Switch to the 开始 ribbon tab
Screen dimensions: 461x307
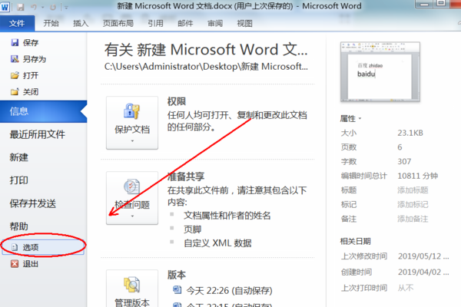point(51,23)
